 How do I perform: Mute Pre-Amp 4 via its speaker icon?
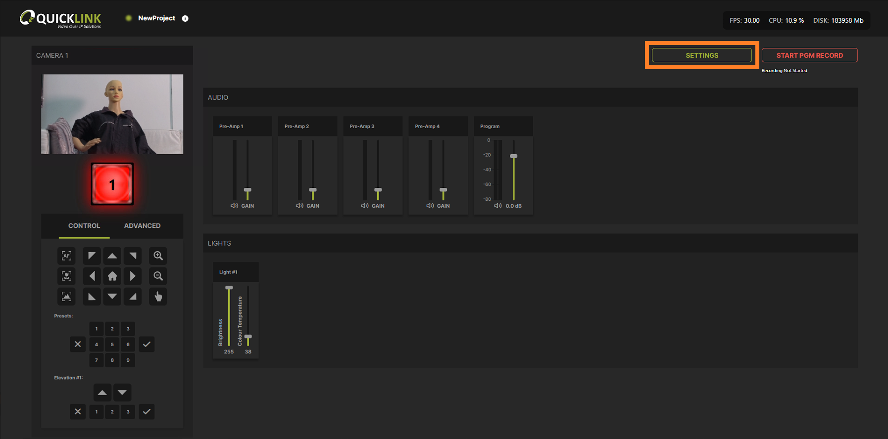point(431,206)
